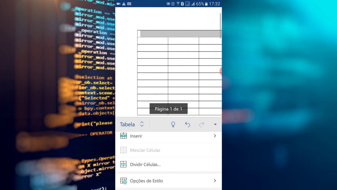Click the Opções de Estilo icon

(123, 181)
